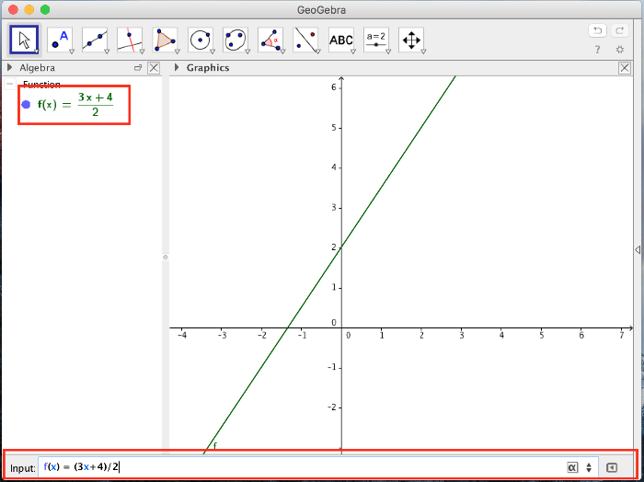Click the macOS yellow minimize button

click(x=29, y=10)
